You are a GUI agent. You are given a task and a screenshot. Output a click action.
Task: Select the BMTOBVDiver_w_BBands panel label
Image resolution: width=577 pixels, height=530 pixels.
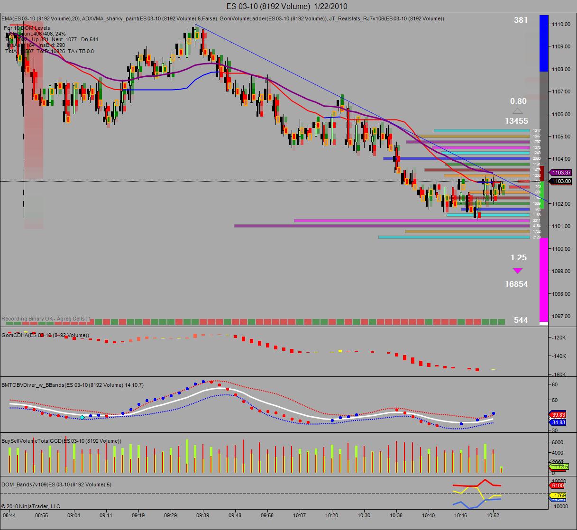click(x=73, y=385)
